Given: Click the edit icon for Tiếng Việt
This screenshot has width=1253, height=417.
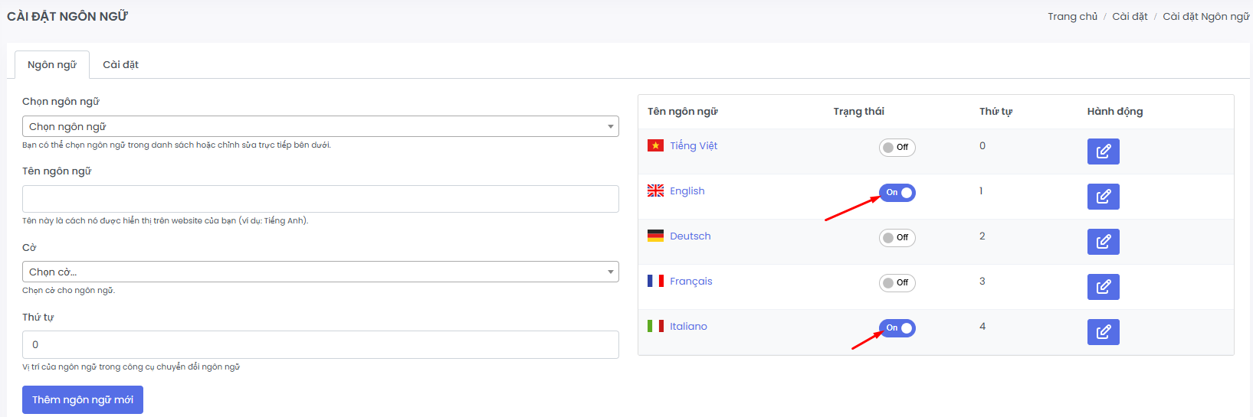Looking at the screenshot, I should (x=1103, y=151).
